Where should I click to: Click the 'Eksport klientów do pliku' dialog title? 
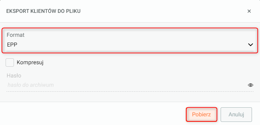pyautogui.click(x=43, y=11)
